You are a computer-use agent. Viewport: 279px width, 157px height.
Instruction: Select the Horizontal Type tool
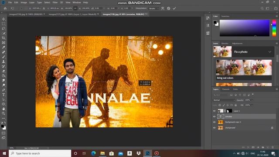[x=3, y=95]
